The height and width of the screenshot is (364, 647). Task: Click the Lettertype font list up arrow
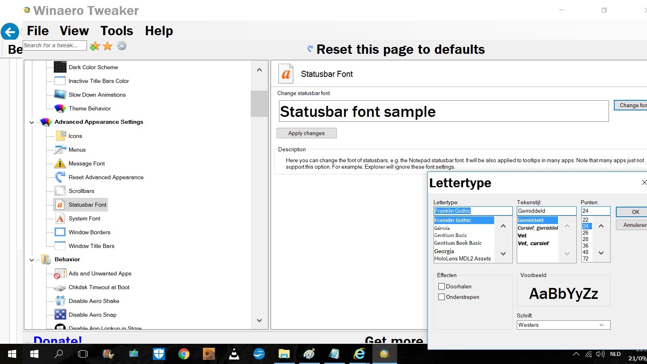point(503,226)
